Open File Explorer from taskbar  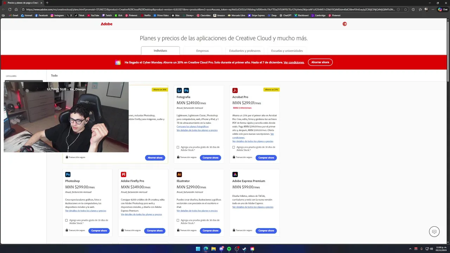point(213,249)
